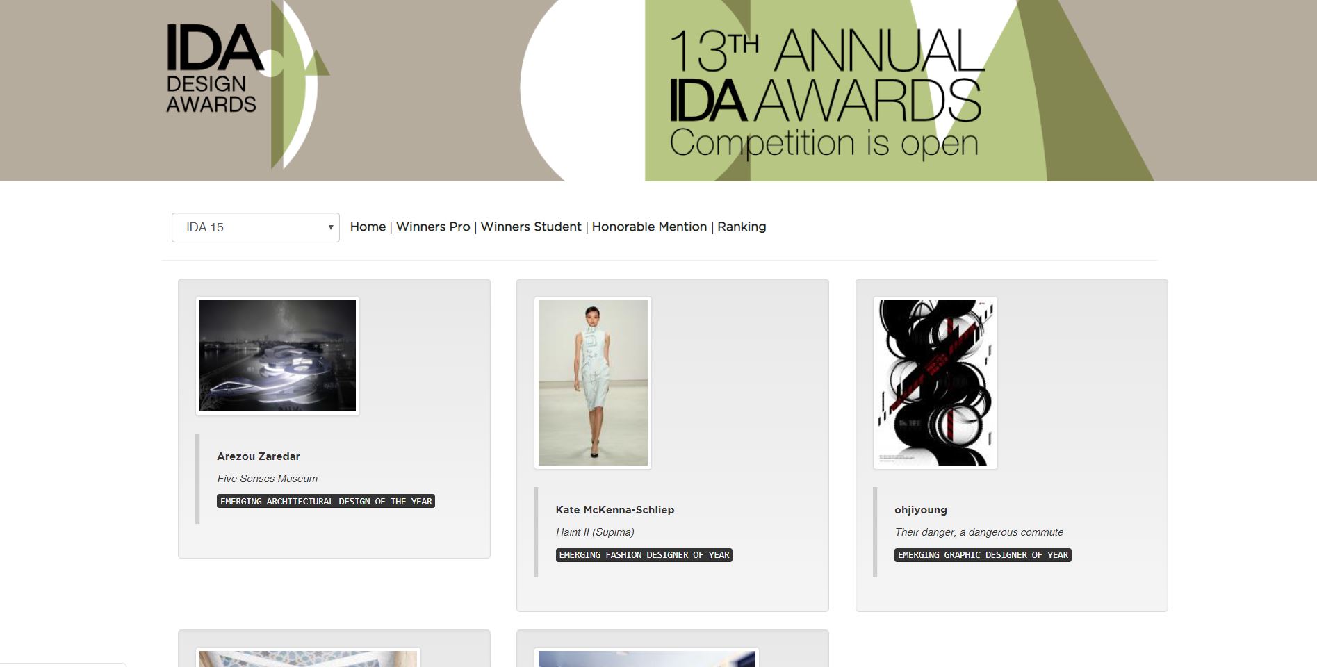Open the black and red poster thumbnail
This screenshot has width=1317, height=667.
click(x=935, y=383)
